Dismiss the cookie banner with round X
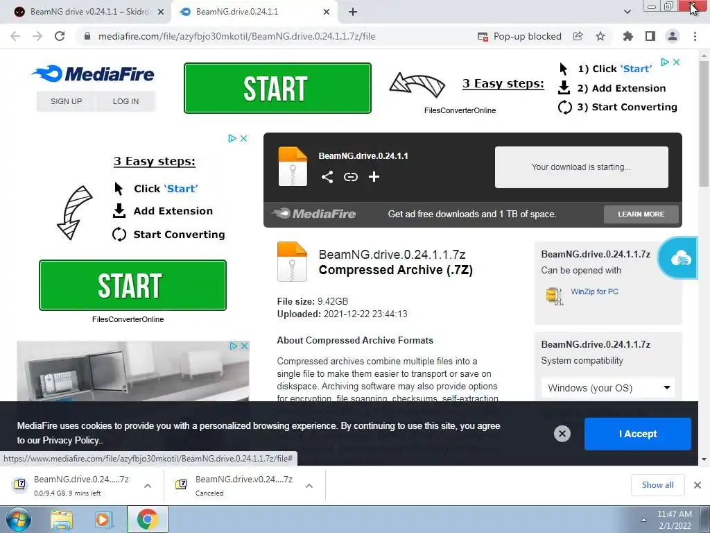The width and height of the screenshot is (710, 533). point(562,434)
